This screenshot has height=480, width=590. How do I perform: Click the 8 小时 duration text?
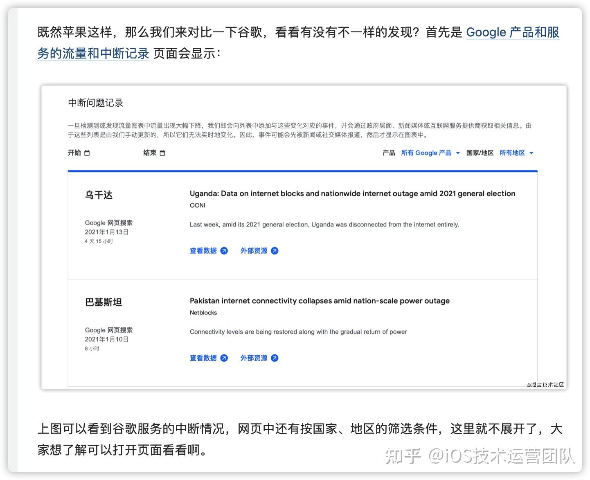tap(92, 348)
